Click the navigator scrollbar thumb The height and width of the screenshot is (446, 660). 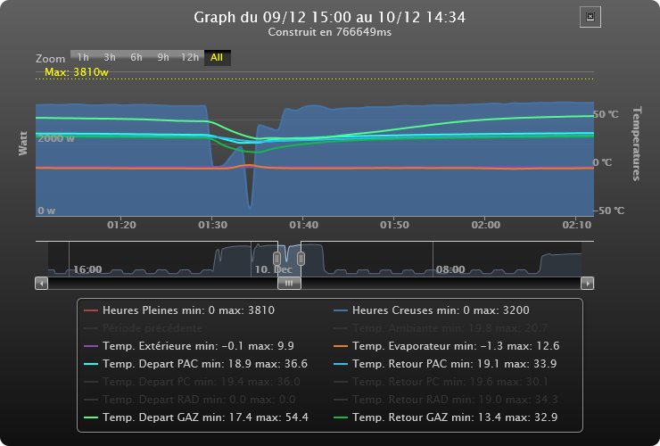point(289,283)
